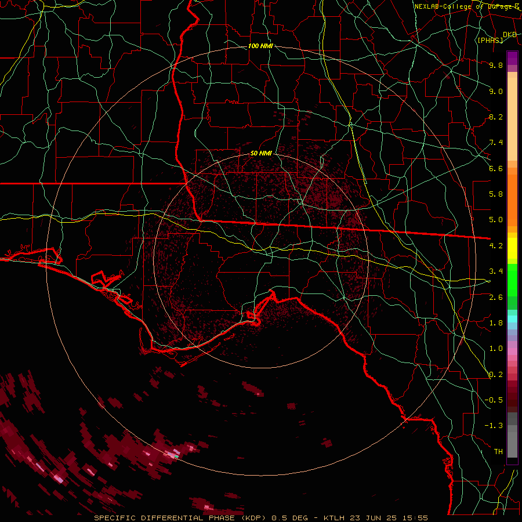
Task: Click the SPECIFIC DIFFERENTIAL PHASE caption text
Action: point(164,518)
